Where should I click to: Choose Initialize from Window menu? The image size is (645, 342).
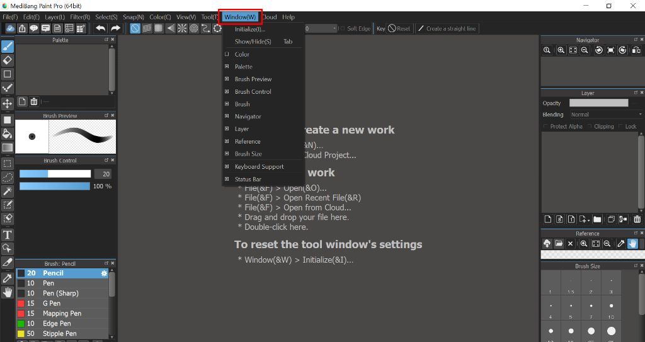pyautogui.click(x=249, y=29)
